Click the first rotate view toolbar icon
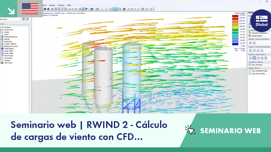This screenshot has height=152, width=271. tap(69, 9)
